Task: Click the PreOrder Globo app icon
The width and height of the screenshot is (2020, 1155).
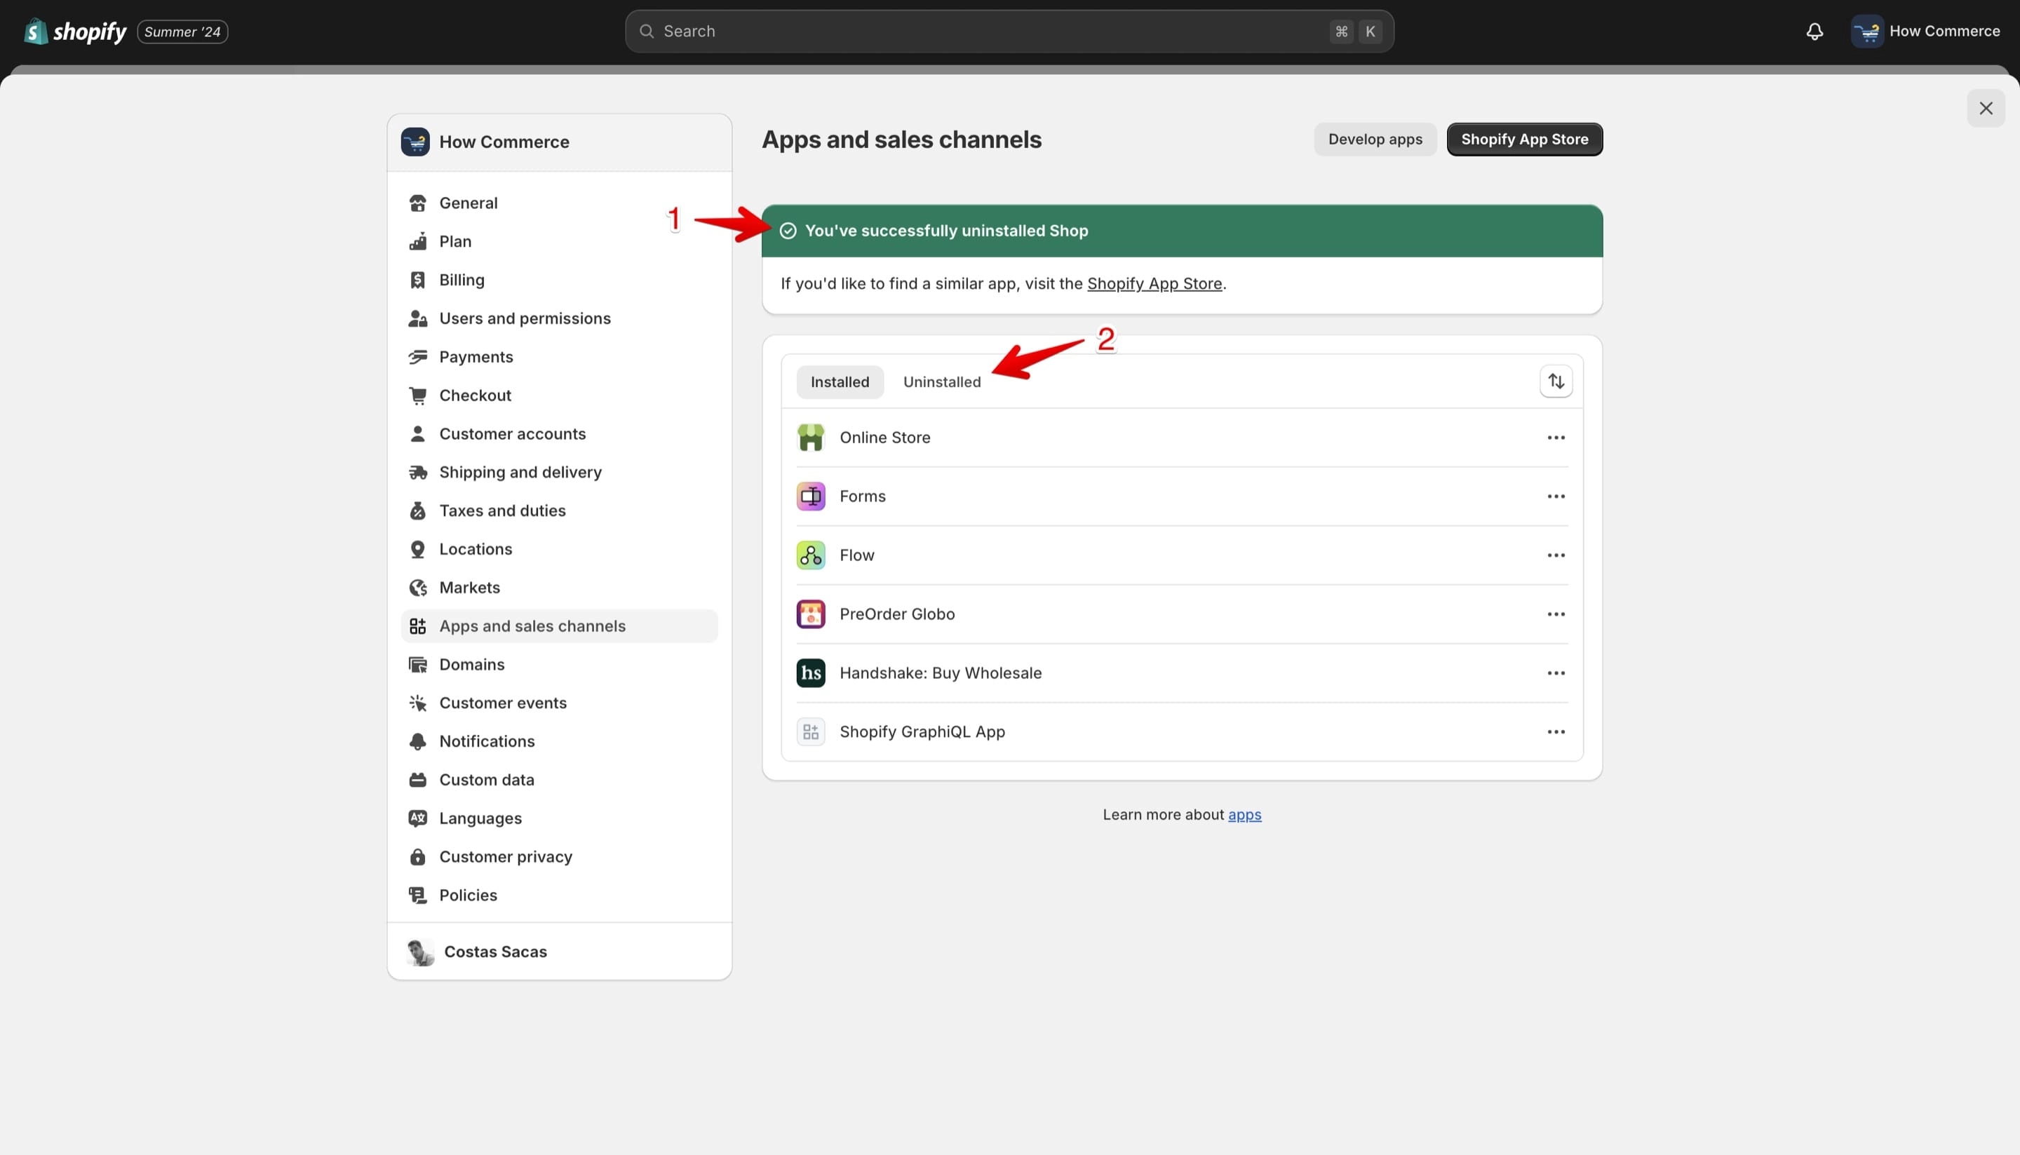Action: coord(810,614)
